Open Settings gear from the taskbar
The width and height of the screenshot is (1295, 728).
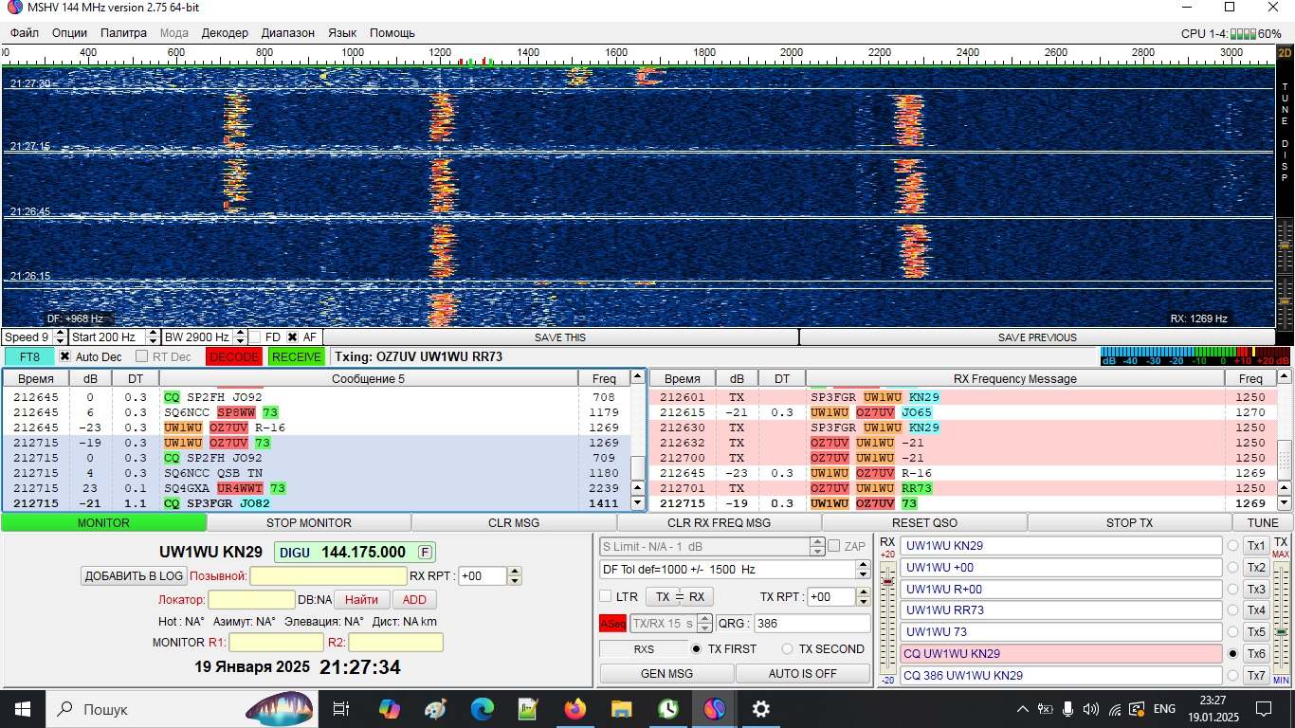pos(761,708)
